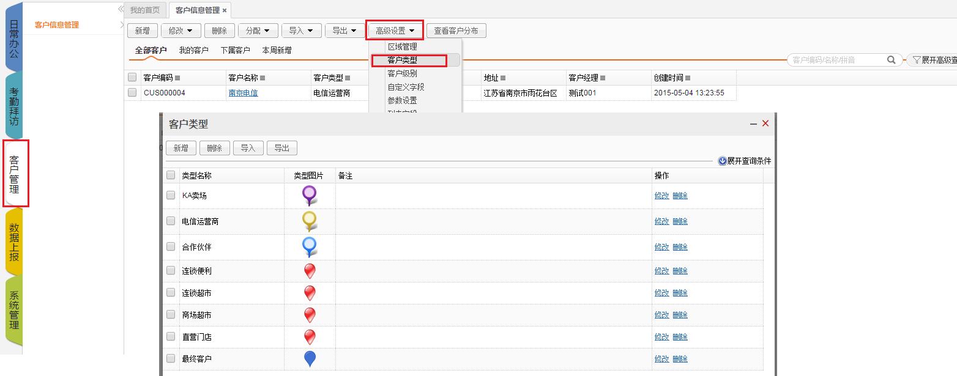Open the 南京电信 customer link
The height and width of the screenshot is (376, 957).
point(243,93)
